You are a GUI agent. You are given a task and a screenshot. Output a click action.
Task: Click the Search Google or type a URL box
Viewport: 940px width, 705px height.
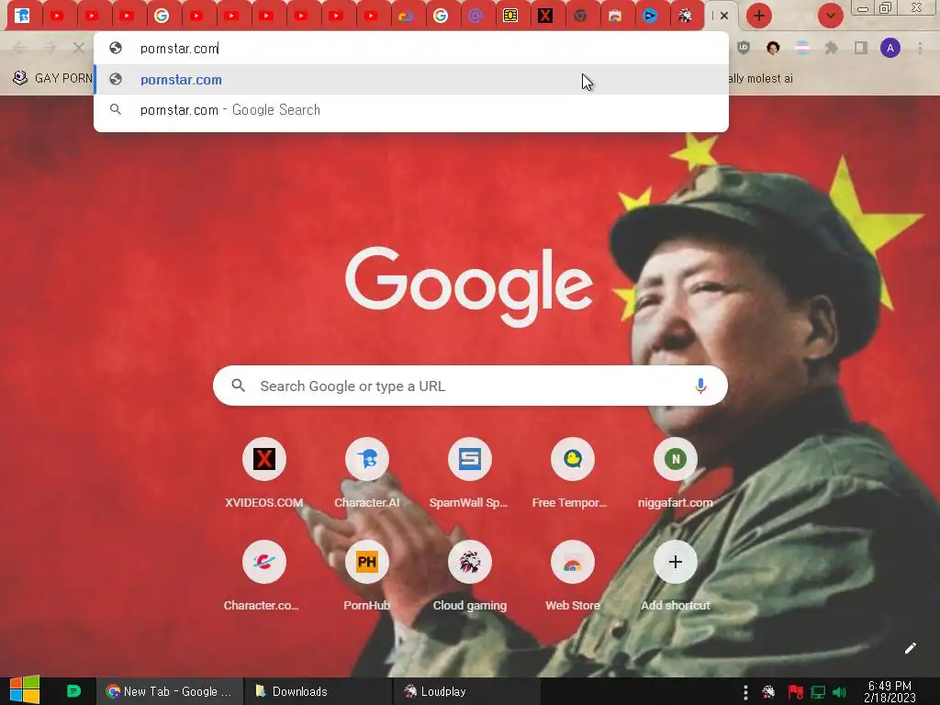click(471, 386)
